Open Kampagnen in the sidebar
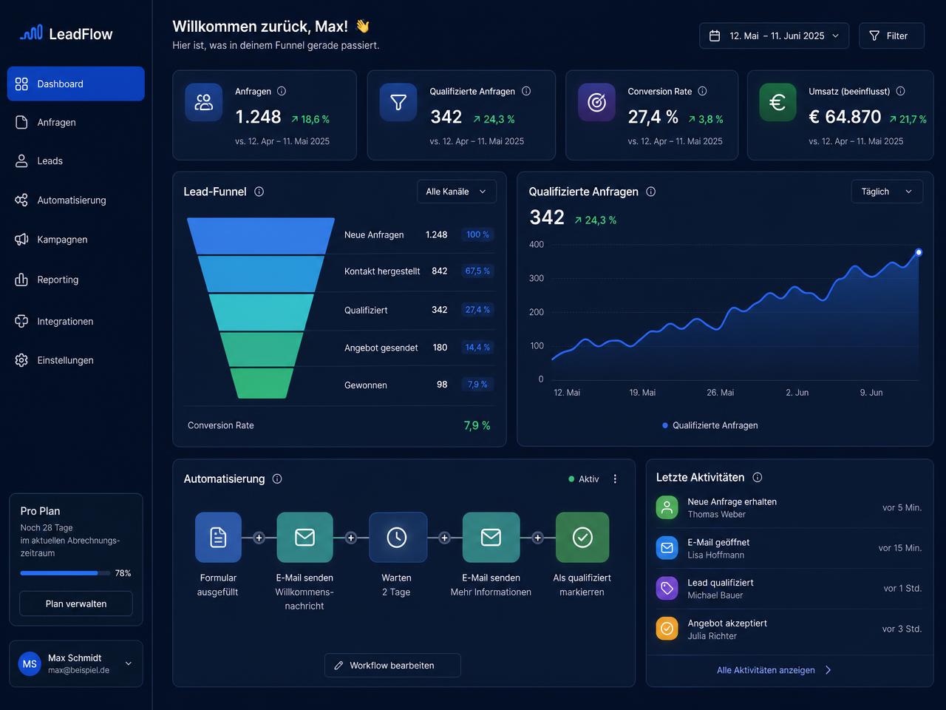This screenshot has height=710, width=946. (76, 239)
